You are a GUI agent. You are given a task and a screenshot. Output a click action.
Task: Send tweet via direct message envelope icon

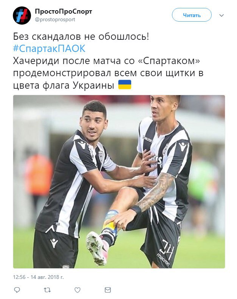[108, 290]
